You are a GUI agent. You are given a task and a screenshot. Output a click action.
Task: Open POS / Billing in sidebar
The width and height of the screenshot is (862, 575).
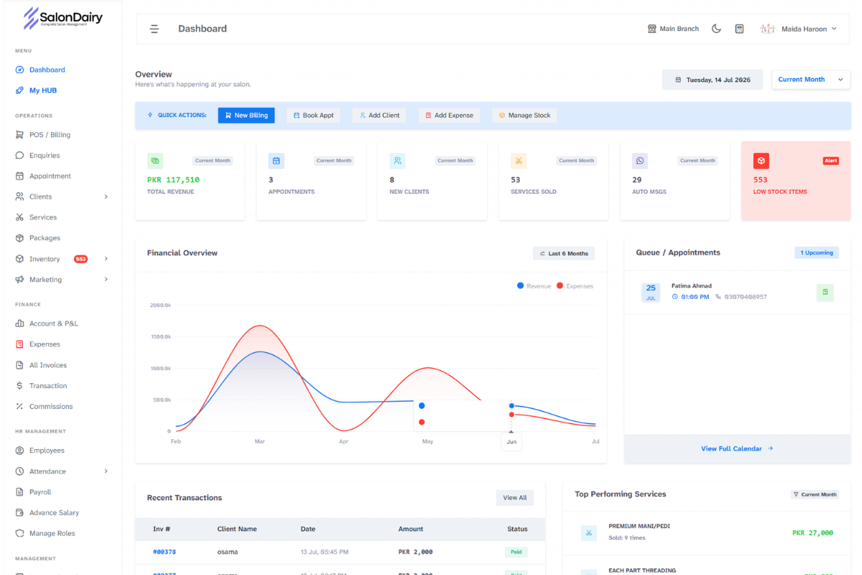pos(50,134)
